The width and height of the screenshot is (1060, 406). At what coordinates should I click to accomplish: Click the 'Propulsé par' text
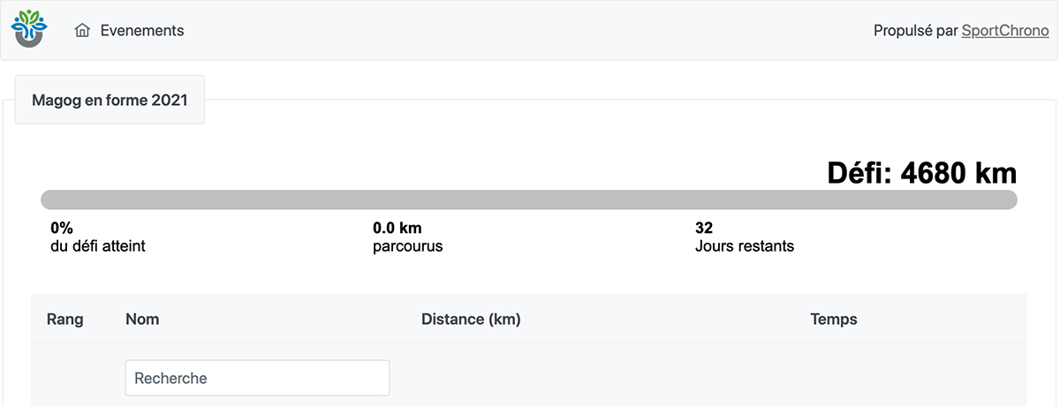tap(915, 31)
